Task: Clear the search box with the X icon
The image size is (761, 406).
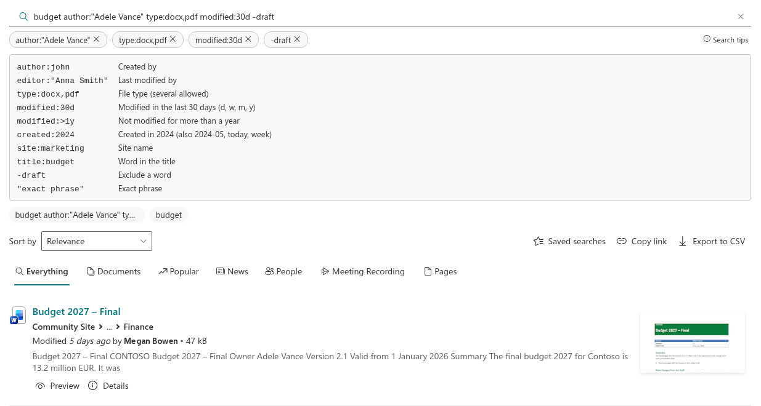Action: point(741,17)
